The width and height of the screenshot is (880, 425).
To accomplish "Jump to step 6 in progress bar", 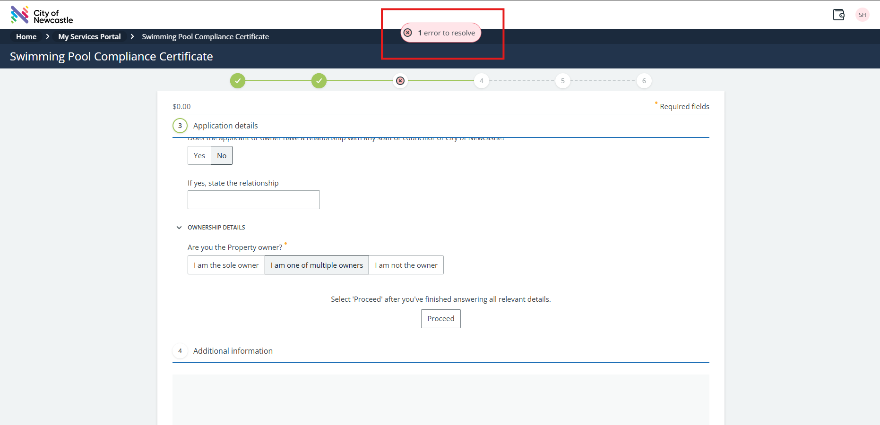I will (x=644, y=81).
